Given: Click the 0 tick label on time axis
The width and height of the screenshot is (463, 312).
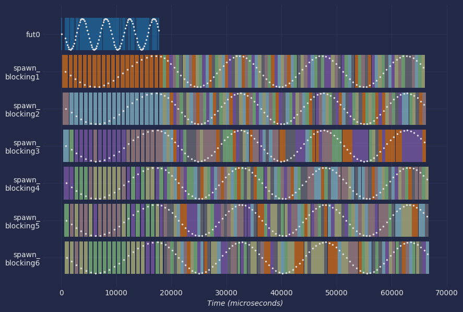Looking at the screenshot, I should (62, 293).
